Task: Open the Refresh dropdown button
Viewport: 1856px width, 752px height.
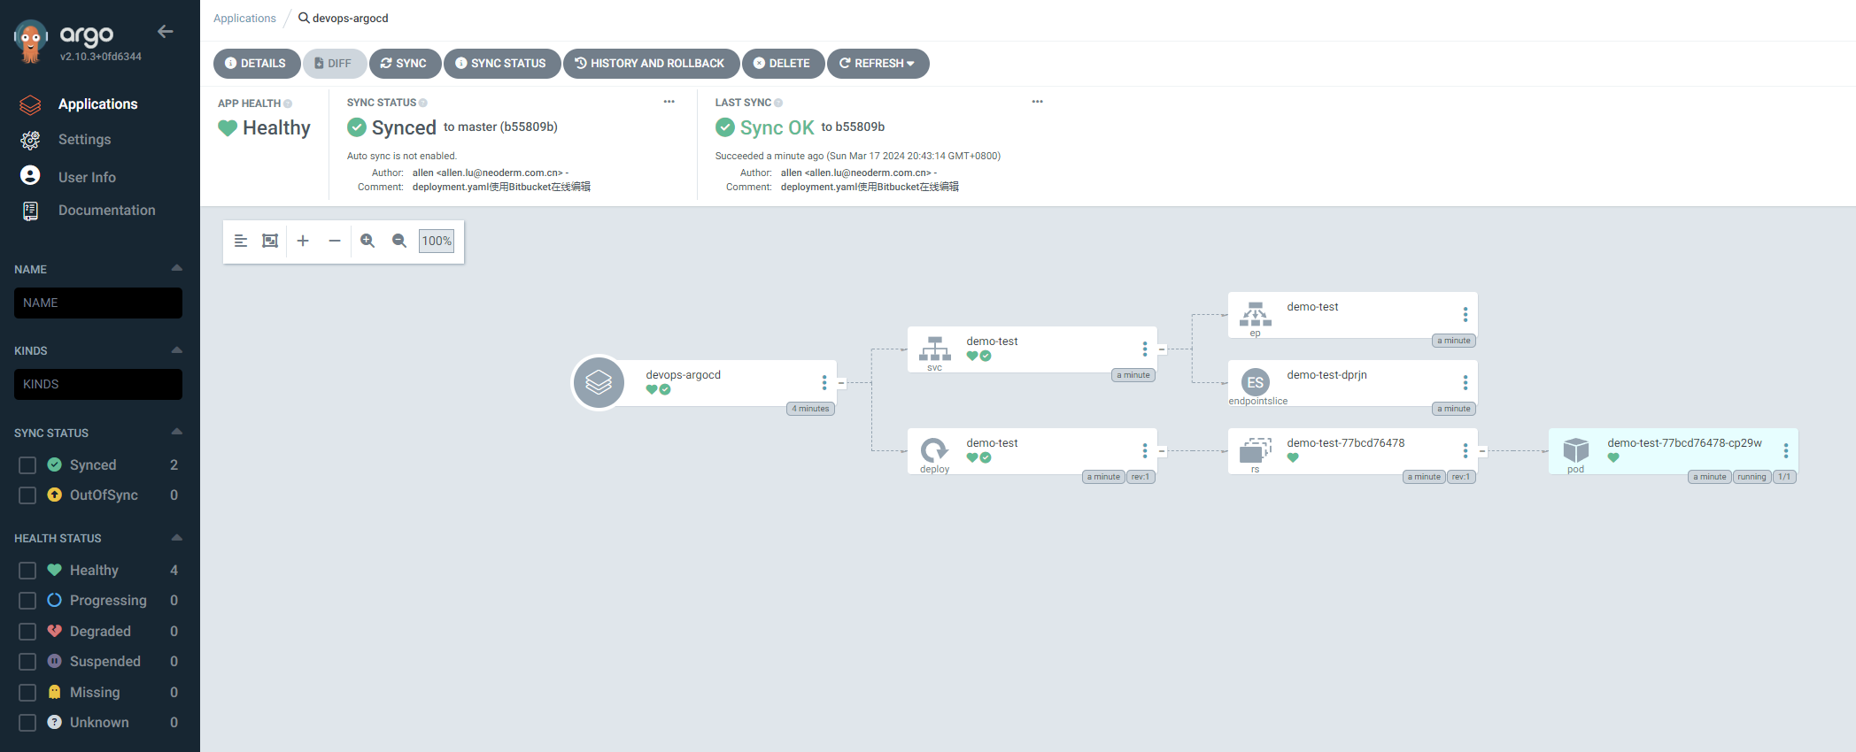Action: coord(878,64)
